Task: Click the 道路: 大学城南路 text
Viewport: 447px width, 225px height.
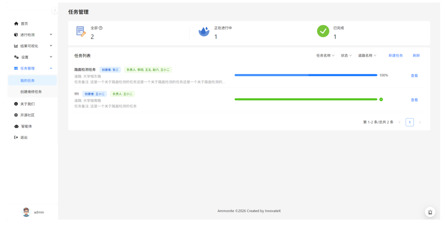Action: (x=88, y=100)
